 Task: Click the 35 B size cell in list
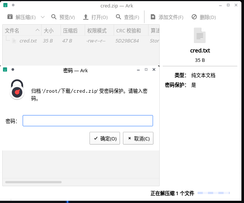tap(48, 41)
